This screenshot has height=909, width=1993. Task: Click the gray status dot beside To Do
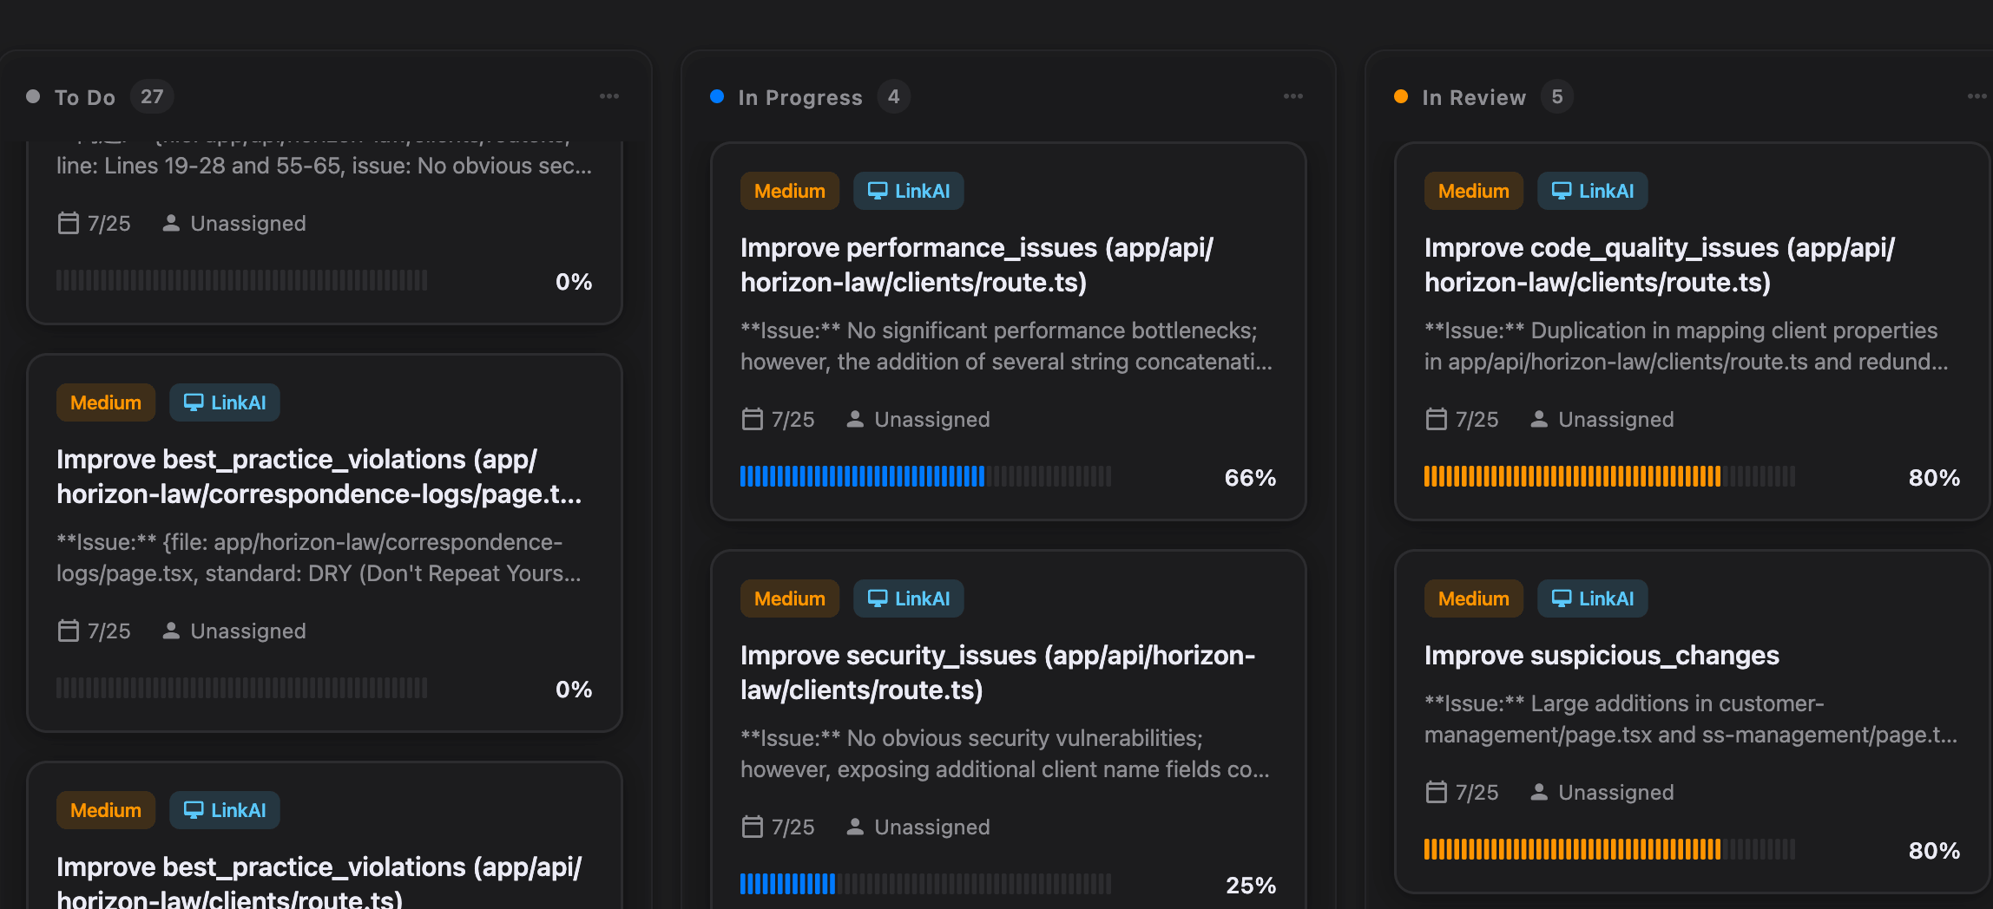32,96
